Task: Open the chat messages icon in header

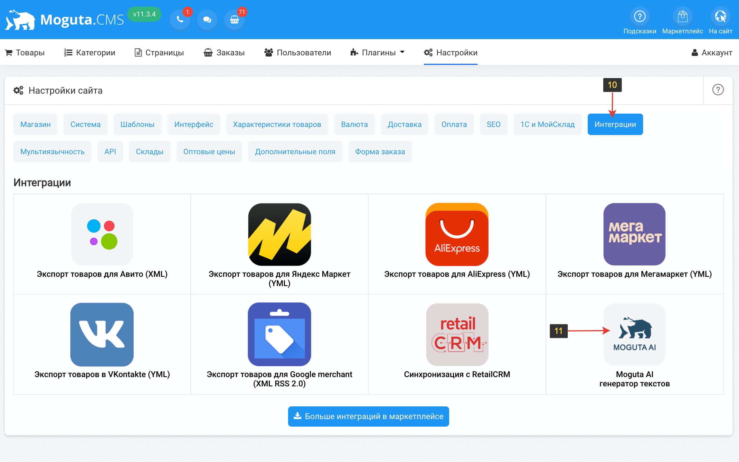Action: pyautogui.click(x=207, y=20)
